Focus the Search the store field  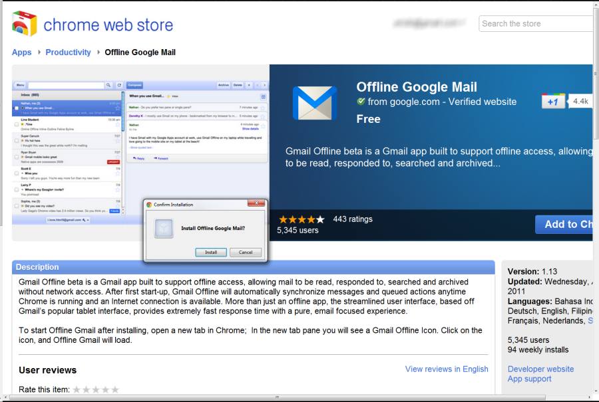536,24
